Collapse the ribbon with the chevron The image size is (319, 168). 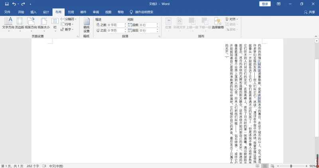click(316, 37)
